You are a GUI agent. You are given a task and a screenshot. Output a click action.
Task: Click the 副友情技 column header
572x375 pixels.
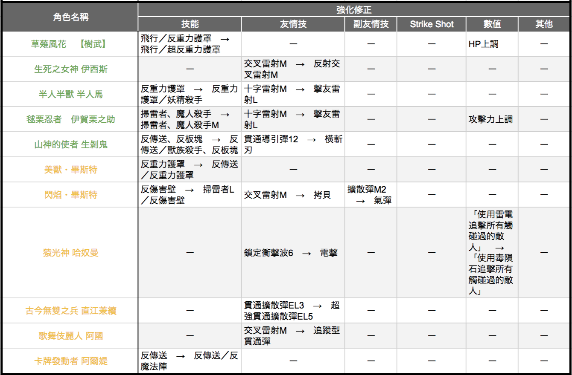tap(371, 24)
